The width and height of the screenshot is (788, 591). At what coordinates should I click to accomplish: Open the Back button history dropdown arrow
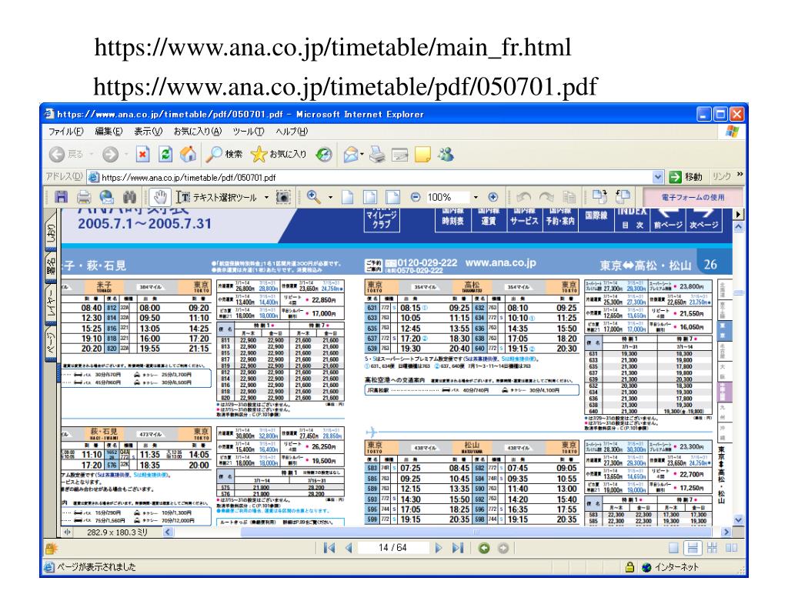point(92,154)
